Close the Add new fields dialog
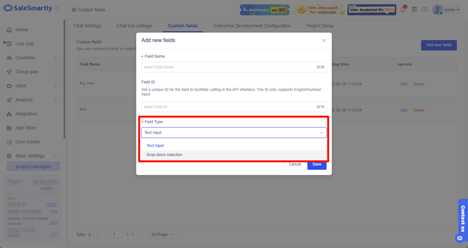 (324, 41)
